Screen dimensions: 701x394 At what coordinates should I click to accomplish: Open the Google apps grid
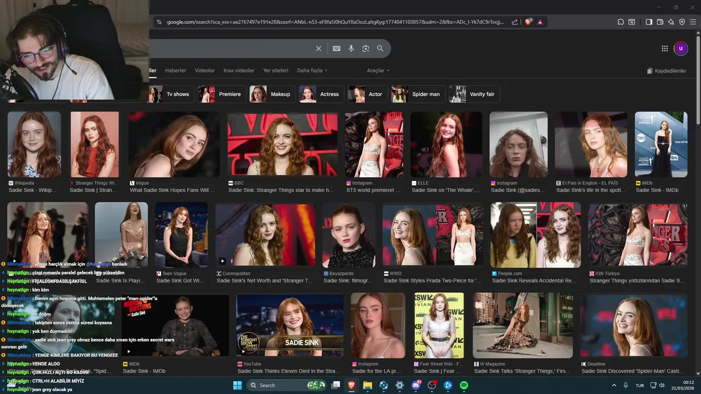pos(664,49)
